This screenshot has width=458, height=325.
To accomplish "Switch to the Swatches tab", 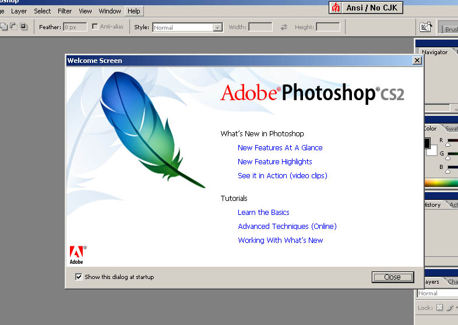I will click(x=451, y=128).
